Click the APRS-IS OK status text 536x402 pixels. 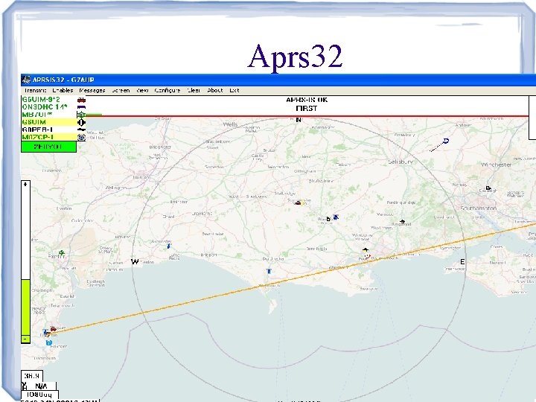coord(307,100)
